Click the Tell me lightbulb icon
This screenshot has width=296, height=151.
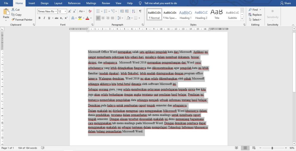pos(140,3)
